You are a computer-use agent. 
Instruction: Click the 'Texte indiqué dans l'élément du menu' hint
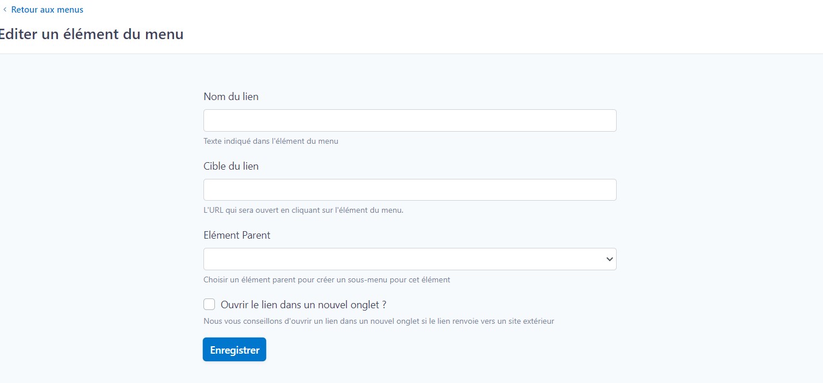tap(271, 141)
